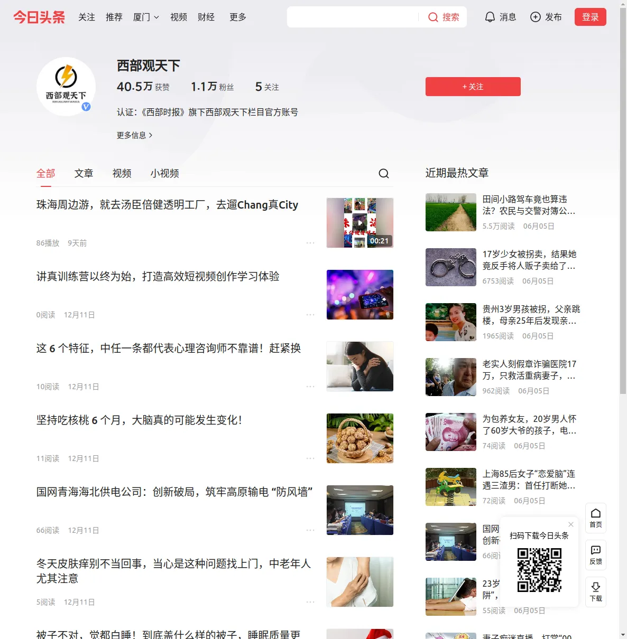Open article 讲真训练营以终为始
This screenshot has width=627, height=639.
click(x=158, y=276)
